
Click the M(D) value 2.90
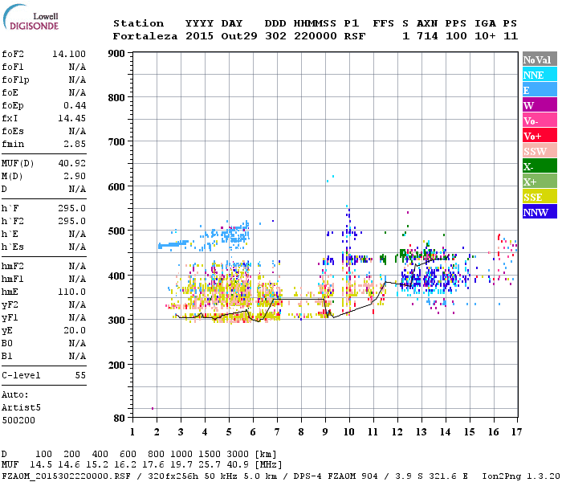click(x=75, y=177)
